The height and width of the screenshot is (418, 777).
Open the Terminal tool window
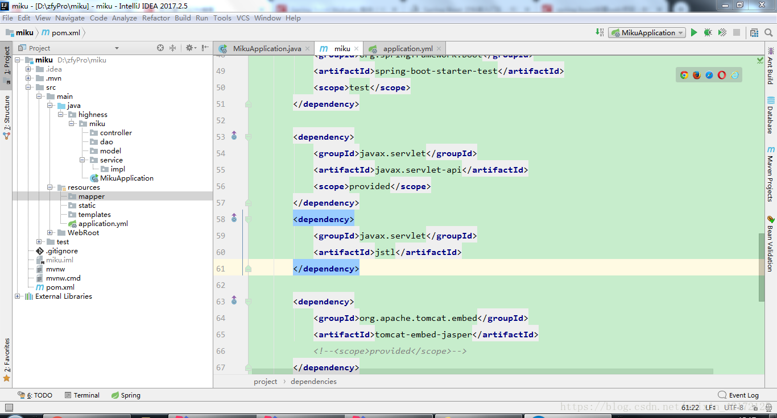(x=82, y=395)
